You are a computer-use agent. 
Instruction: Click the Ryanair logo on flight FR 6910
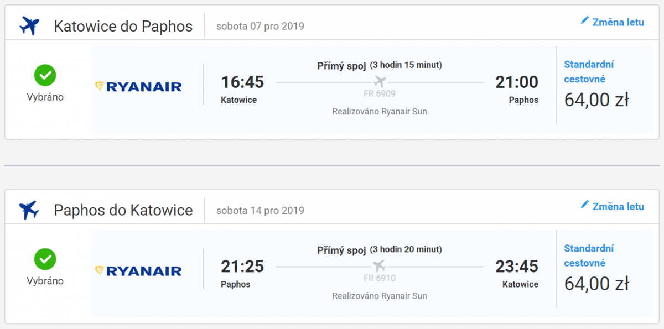pyautogui.click(x=139, y=270)
